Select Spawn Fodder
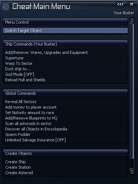 coord(18,134)
